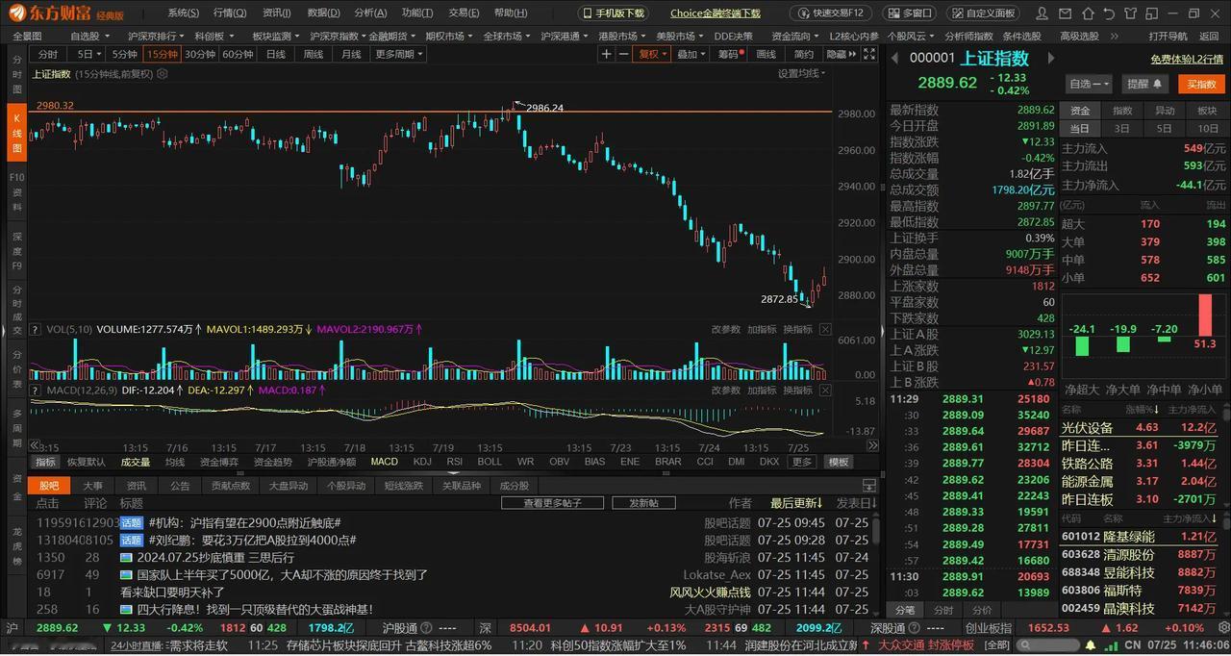Viewport: 1231px width, 656px height.
Task: Open 多窗口 multi-window icon button
Action: coord(909,13)
